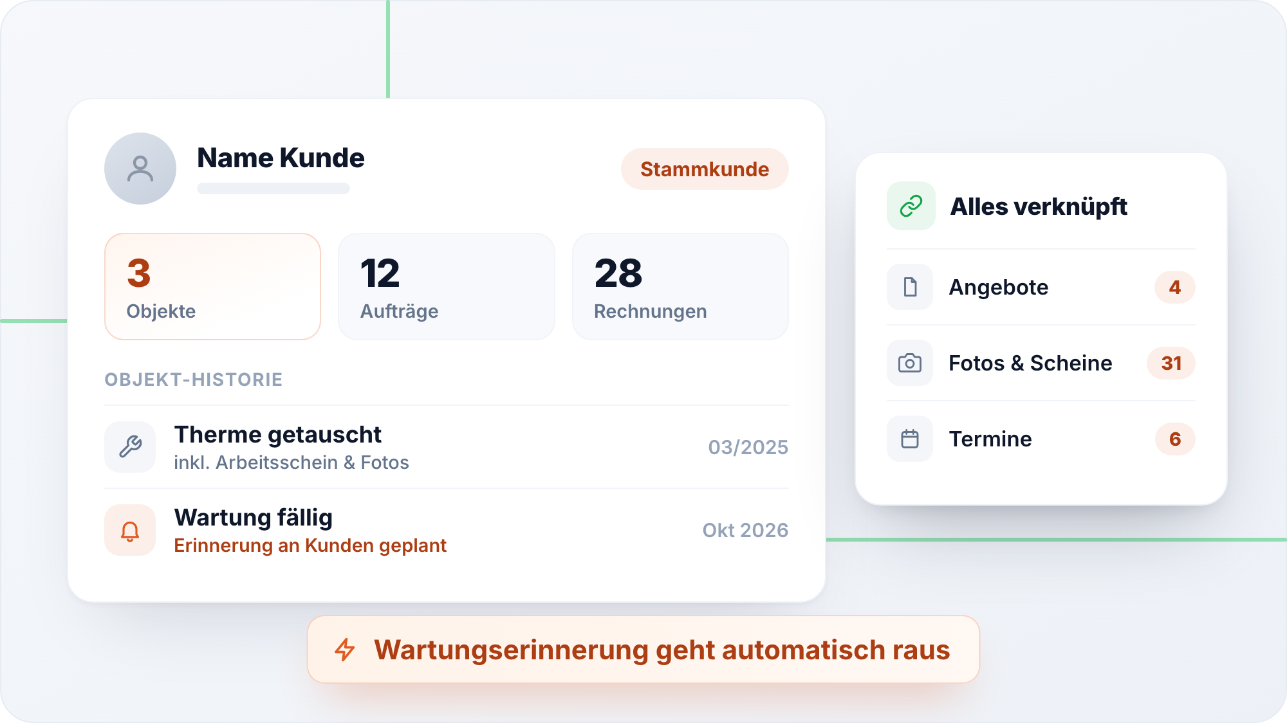Select the 28 Rechnungen card

tap(680, 286)
